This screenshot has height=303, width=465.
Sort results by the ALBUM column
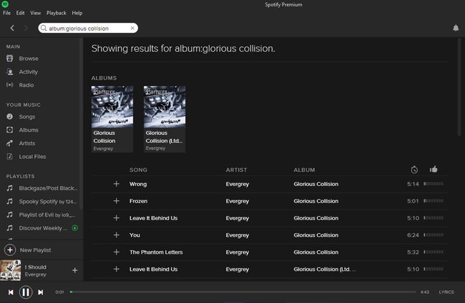[304, 170]
